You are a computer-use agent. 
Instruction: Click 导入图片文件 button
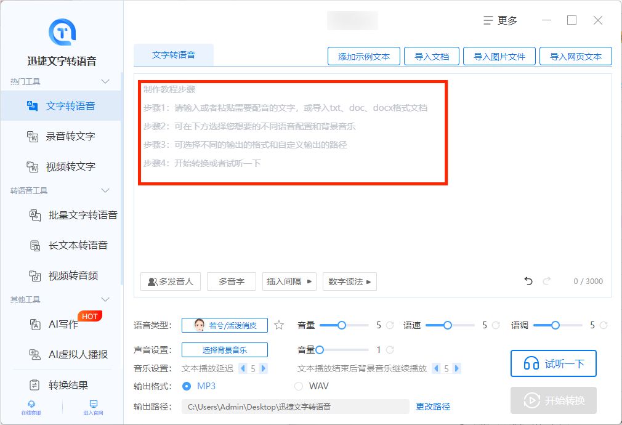tap(499, 56)
